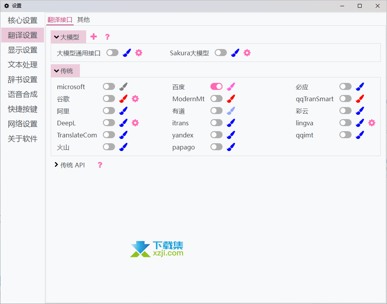Enable the 必应 translator switch
Screen dimensions: 387x304
point(346,86)
